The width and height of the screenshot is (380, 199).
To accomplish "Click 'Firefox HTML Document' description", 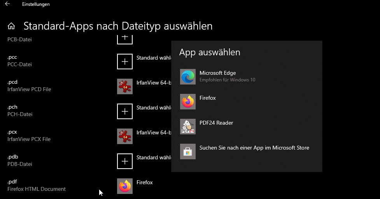I will pos(37,189).
